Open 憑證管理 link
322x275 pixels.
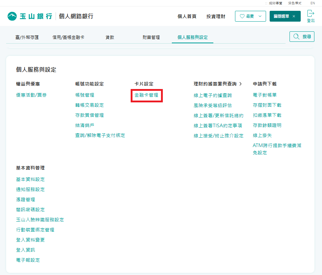click(x=26, y=200)
